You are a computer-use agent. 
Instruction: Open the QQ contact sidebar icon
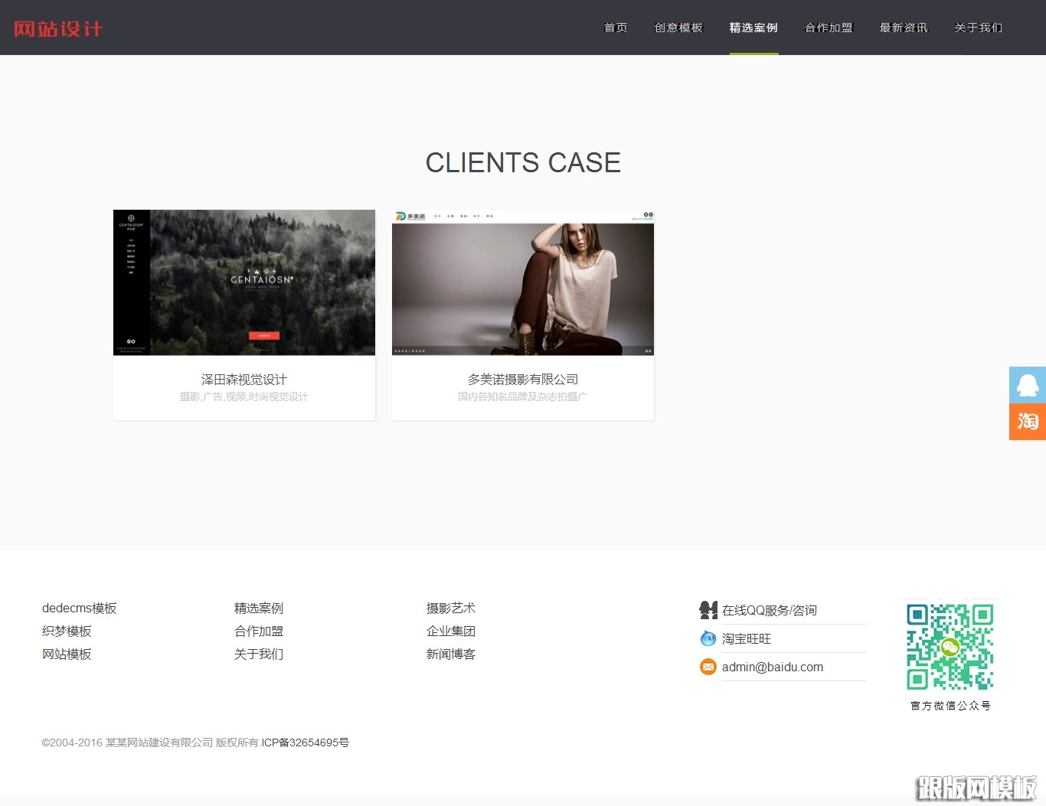[x=1027, y=384]
